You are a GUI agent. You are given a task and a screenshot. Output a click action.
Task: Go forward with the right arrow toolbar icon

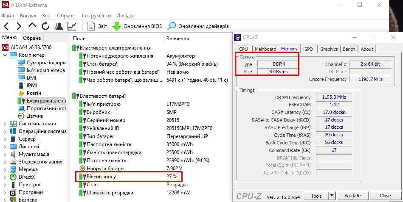[19, 26]
